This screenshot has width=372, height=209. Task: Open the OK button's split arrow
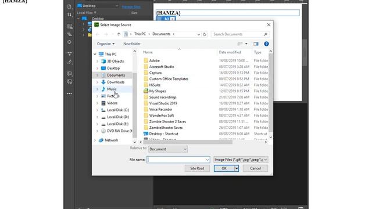point(237,168)
